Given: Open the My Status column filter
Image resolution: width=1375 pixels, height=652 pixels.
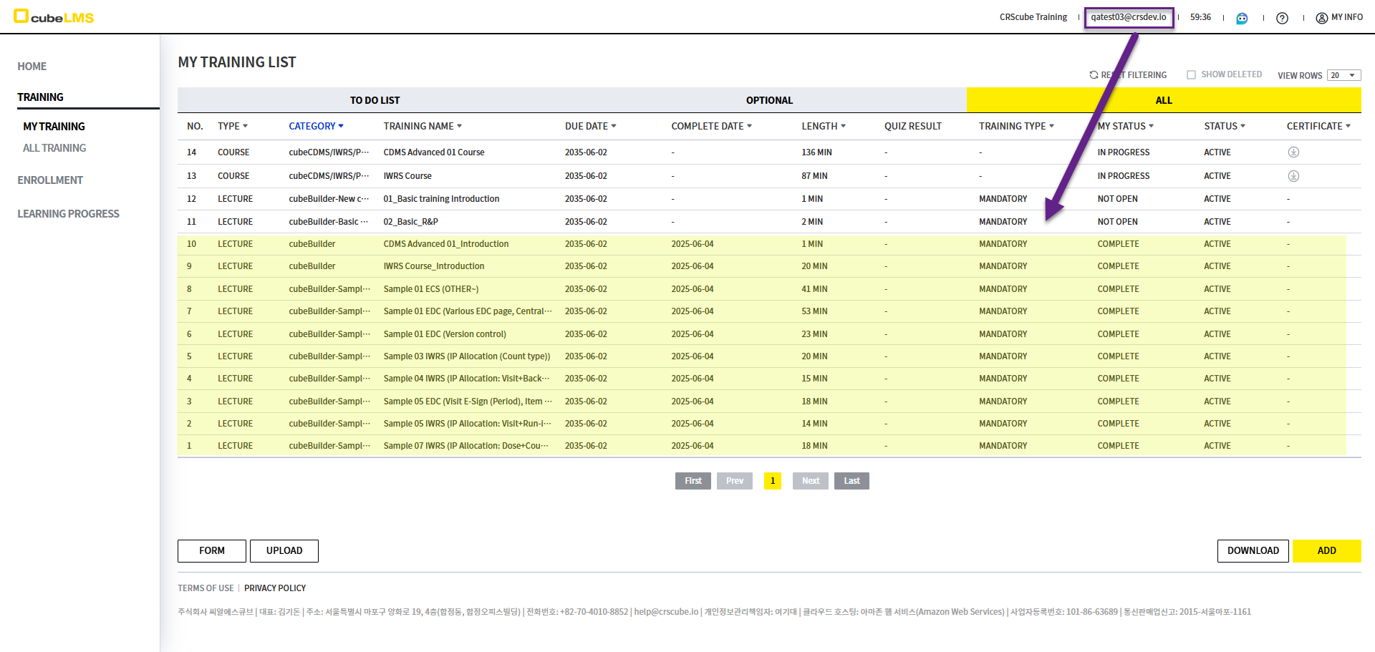Looking at the screenshot, I should [1151, 126].
